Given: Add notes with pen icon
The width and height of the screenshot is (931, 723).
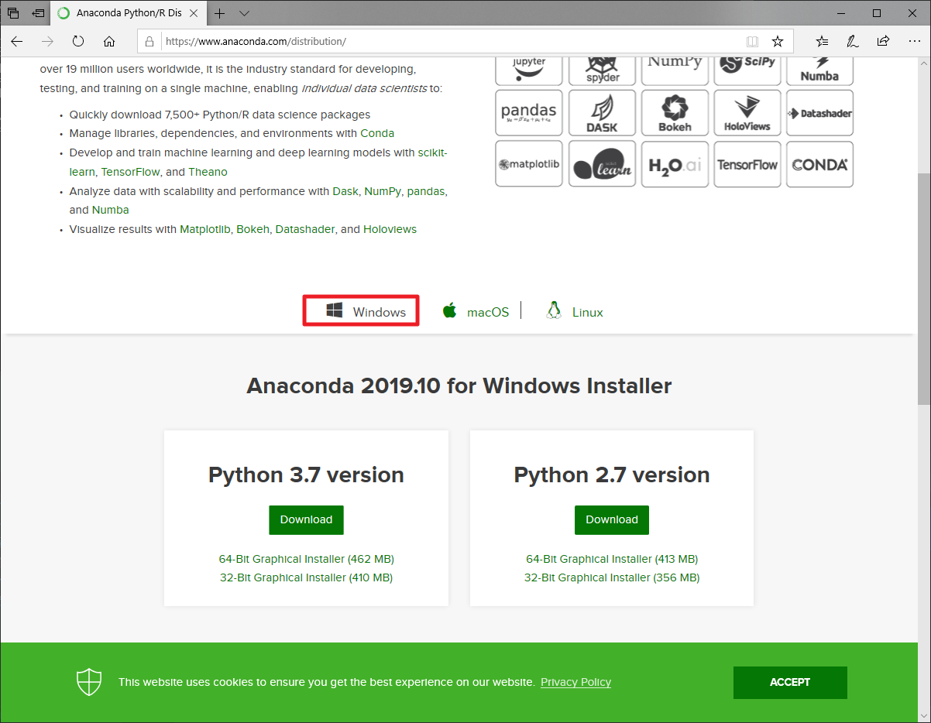Looking at the screenshot, I should [x=852, y=41].
